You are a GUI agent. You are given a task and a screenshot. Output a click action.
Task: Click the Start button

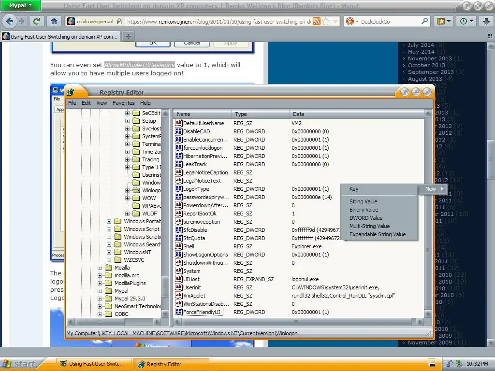coord(19,364)
